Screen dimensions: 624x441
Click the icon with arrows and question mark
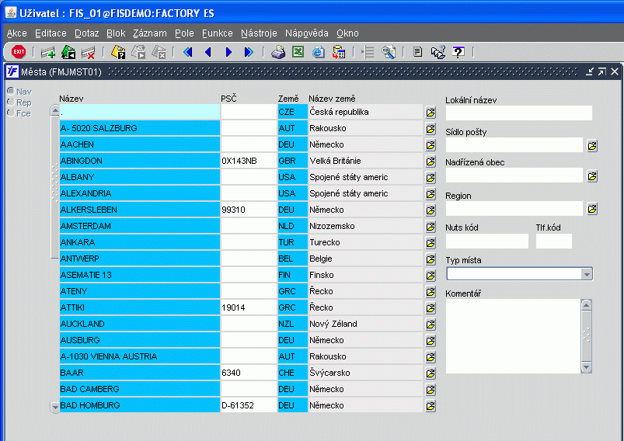tap(438, 52)
